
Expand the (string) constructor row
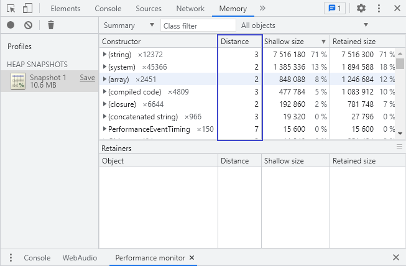click(x=104, y=55)
